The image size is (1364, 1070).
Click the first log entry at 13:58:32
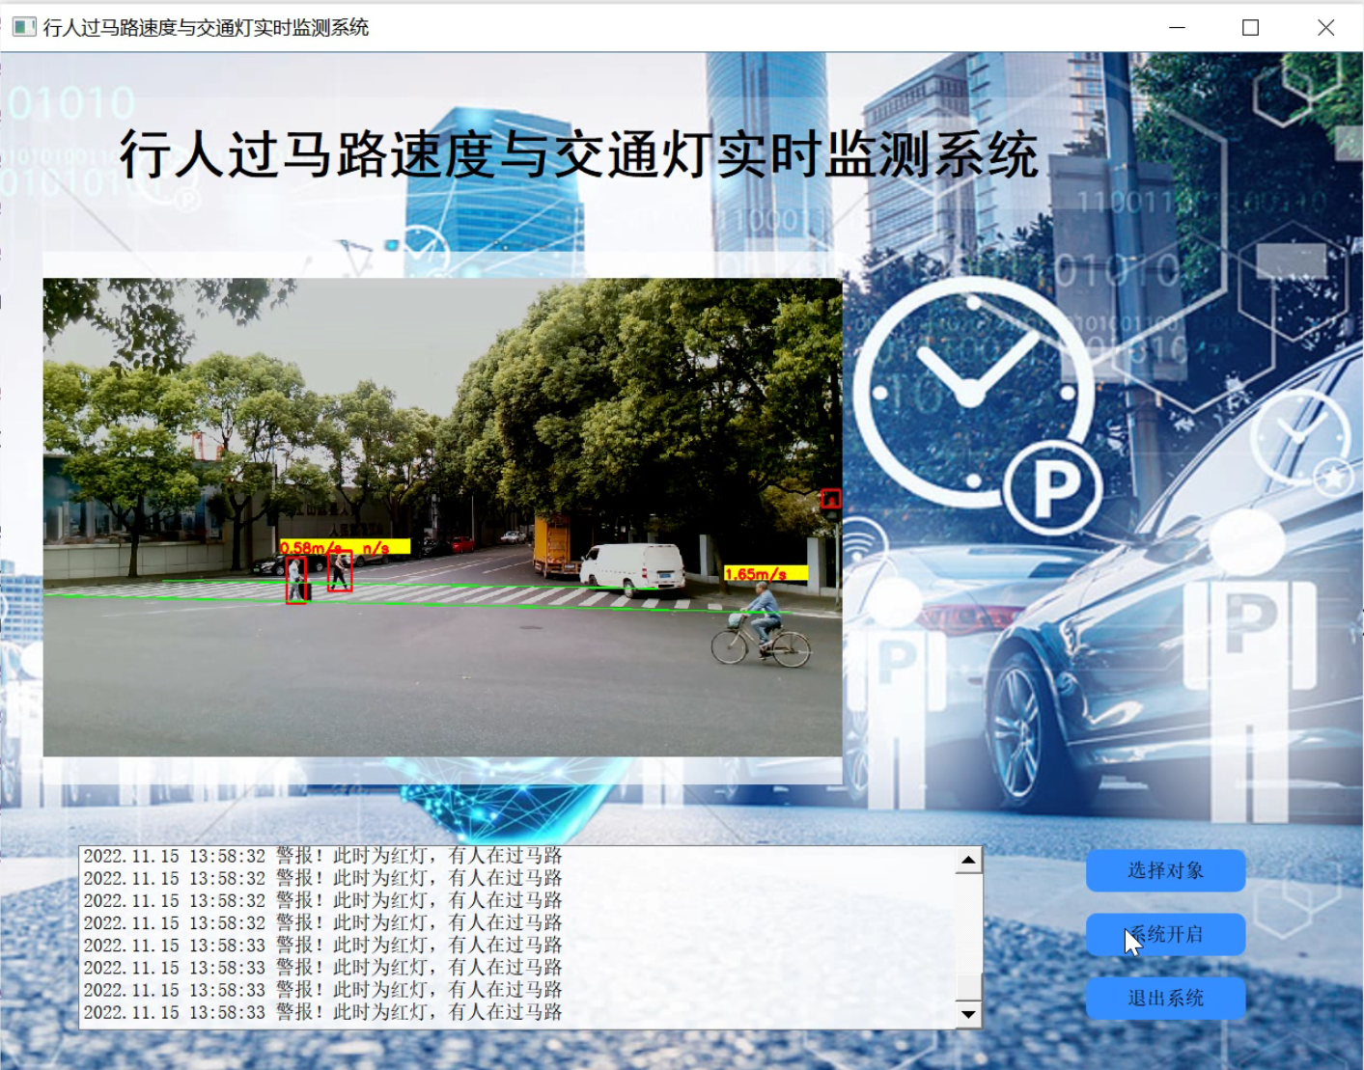point(322,856)
